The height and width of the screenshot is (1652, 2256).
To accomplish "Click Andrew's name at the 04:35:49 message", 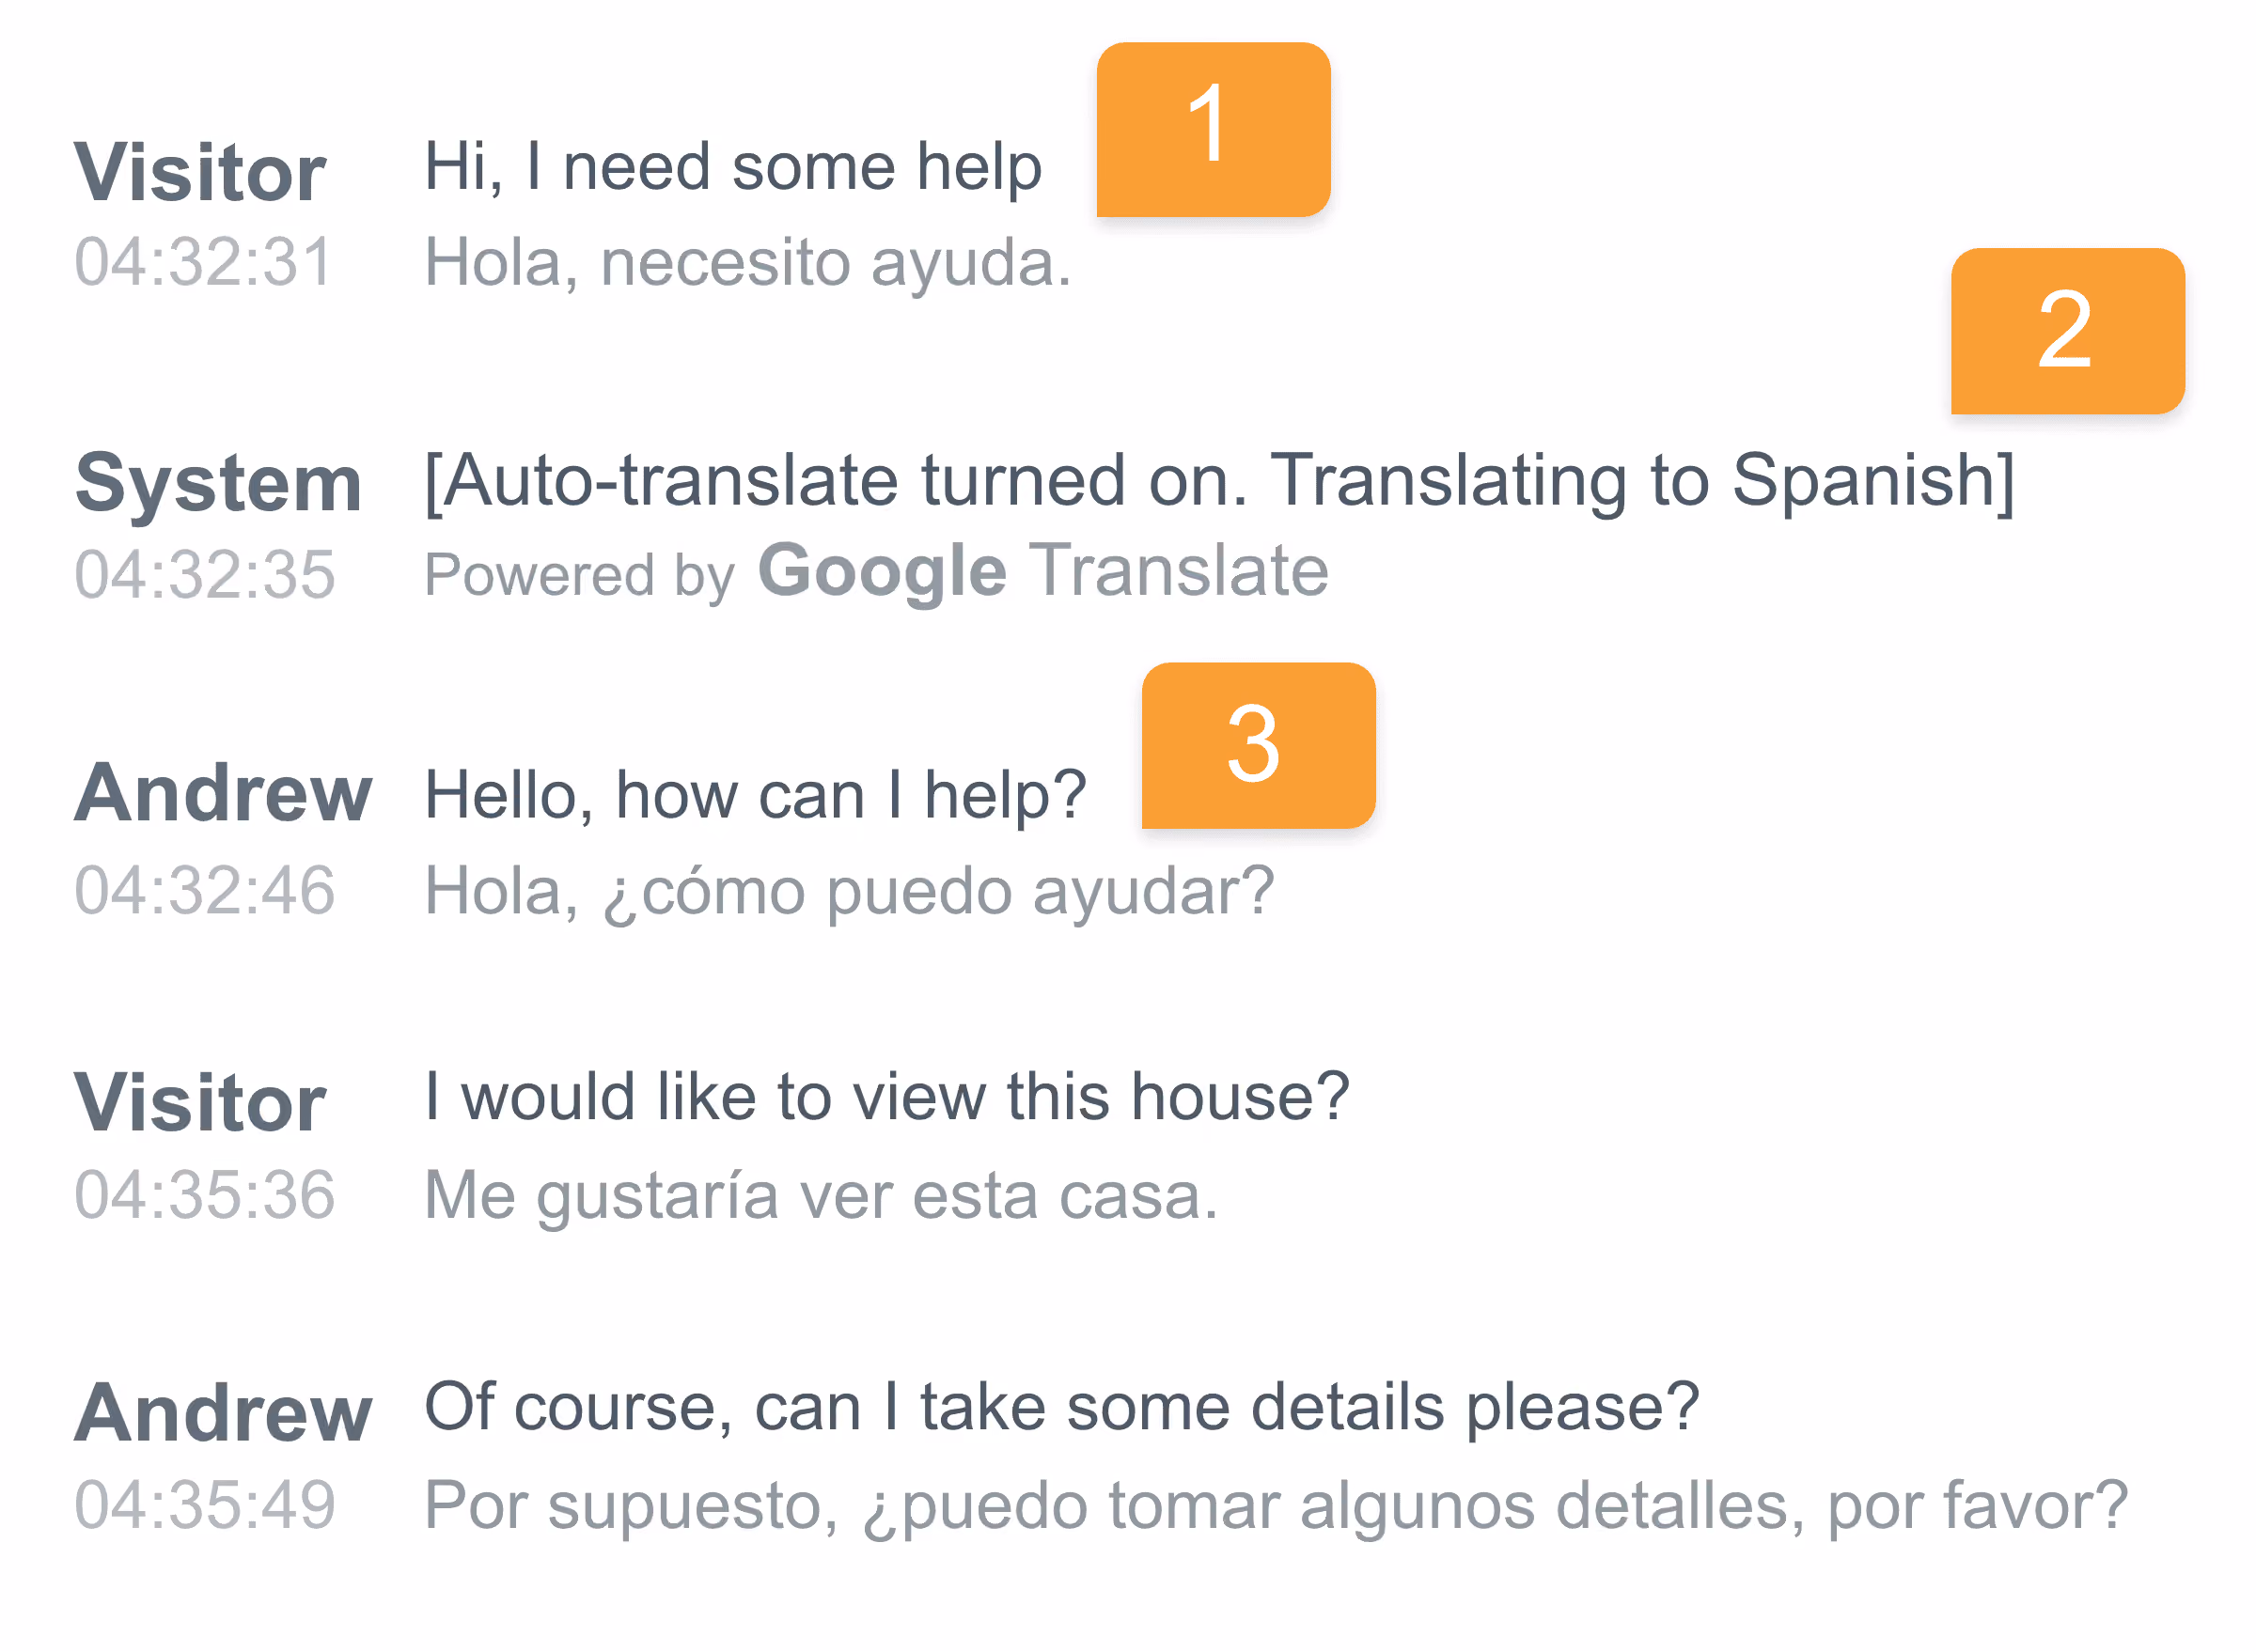I will click(223, 1413).
